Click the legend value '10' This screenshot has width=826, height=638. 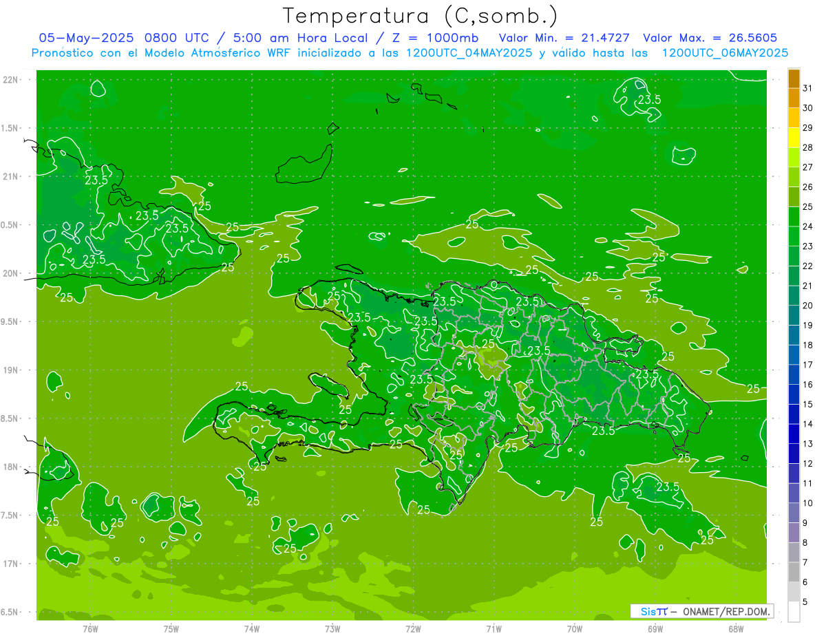(x=808, y=503)
